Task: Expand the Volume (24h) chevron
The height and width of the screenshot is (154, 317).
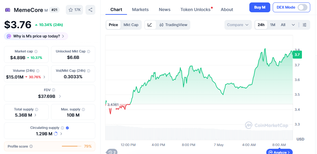Action: click(45, 77)
